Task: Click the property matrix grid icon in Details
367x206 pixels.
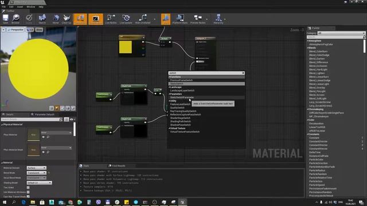Action: (x=67, y=120)
